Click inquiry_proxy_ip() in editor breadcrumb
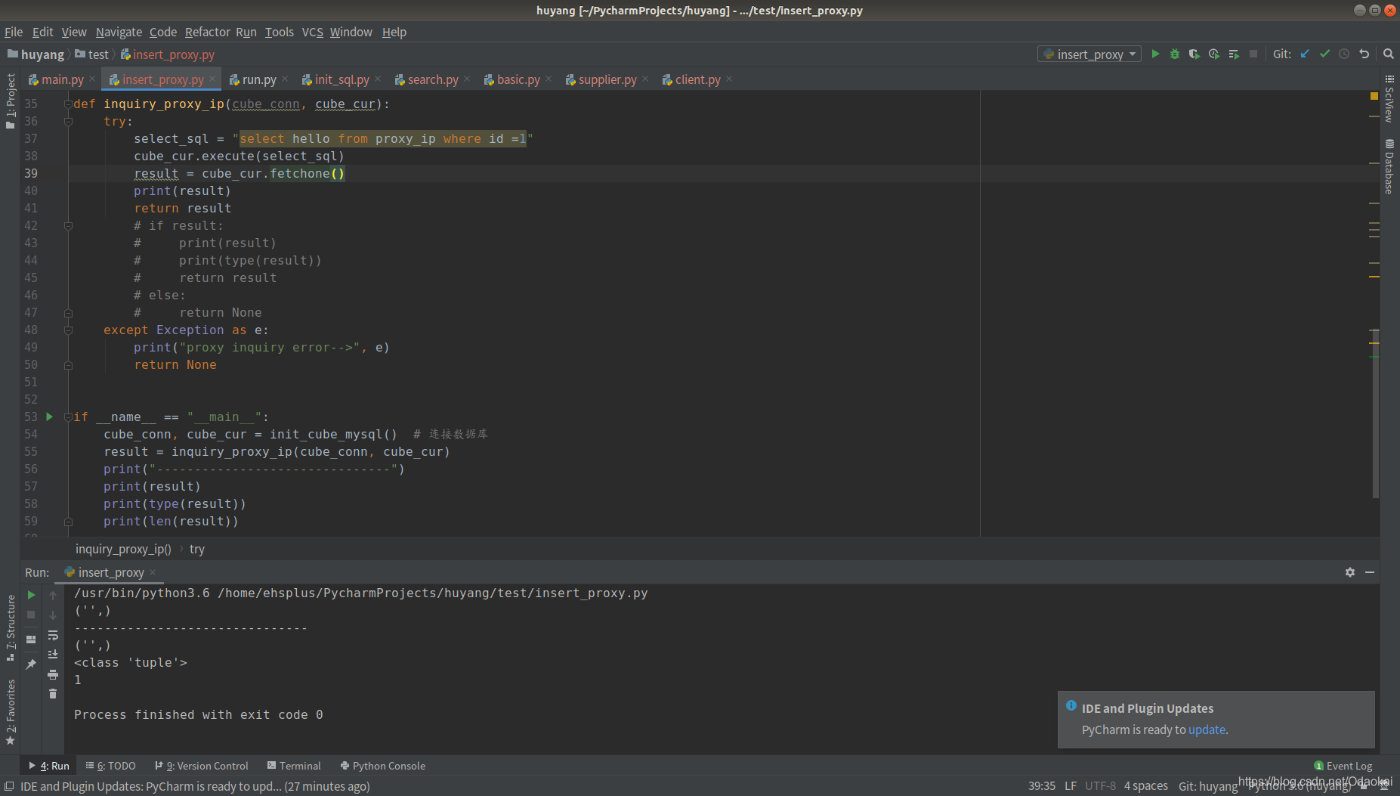Viewport: 1400px width, 796px height. pos(123,549)
